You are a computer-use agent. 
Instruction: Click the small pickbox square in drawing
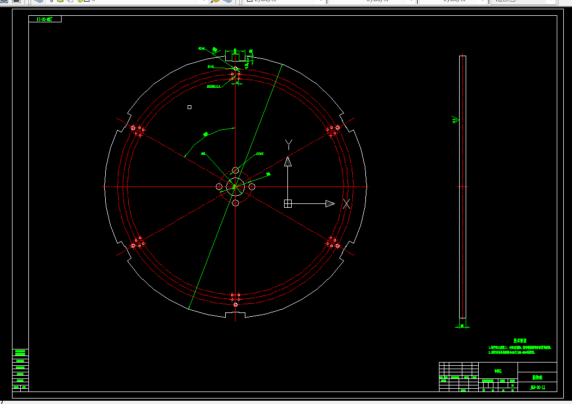(x=189, y=107)
